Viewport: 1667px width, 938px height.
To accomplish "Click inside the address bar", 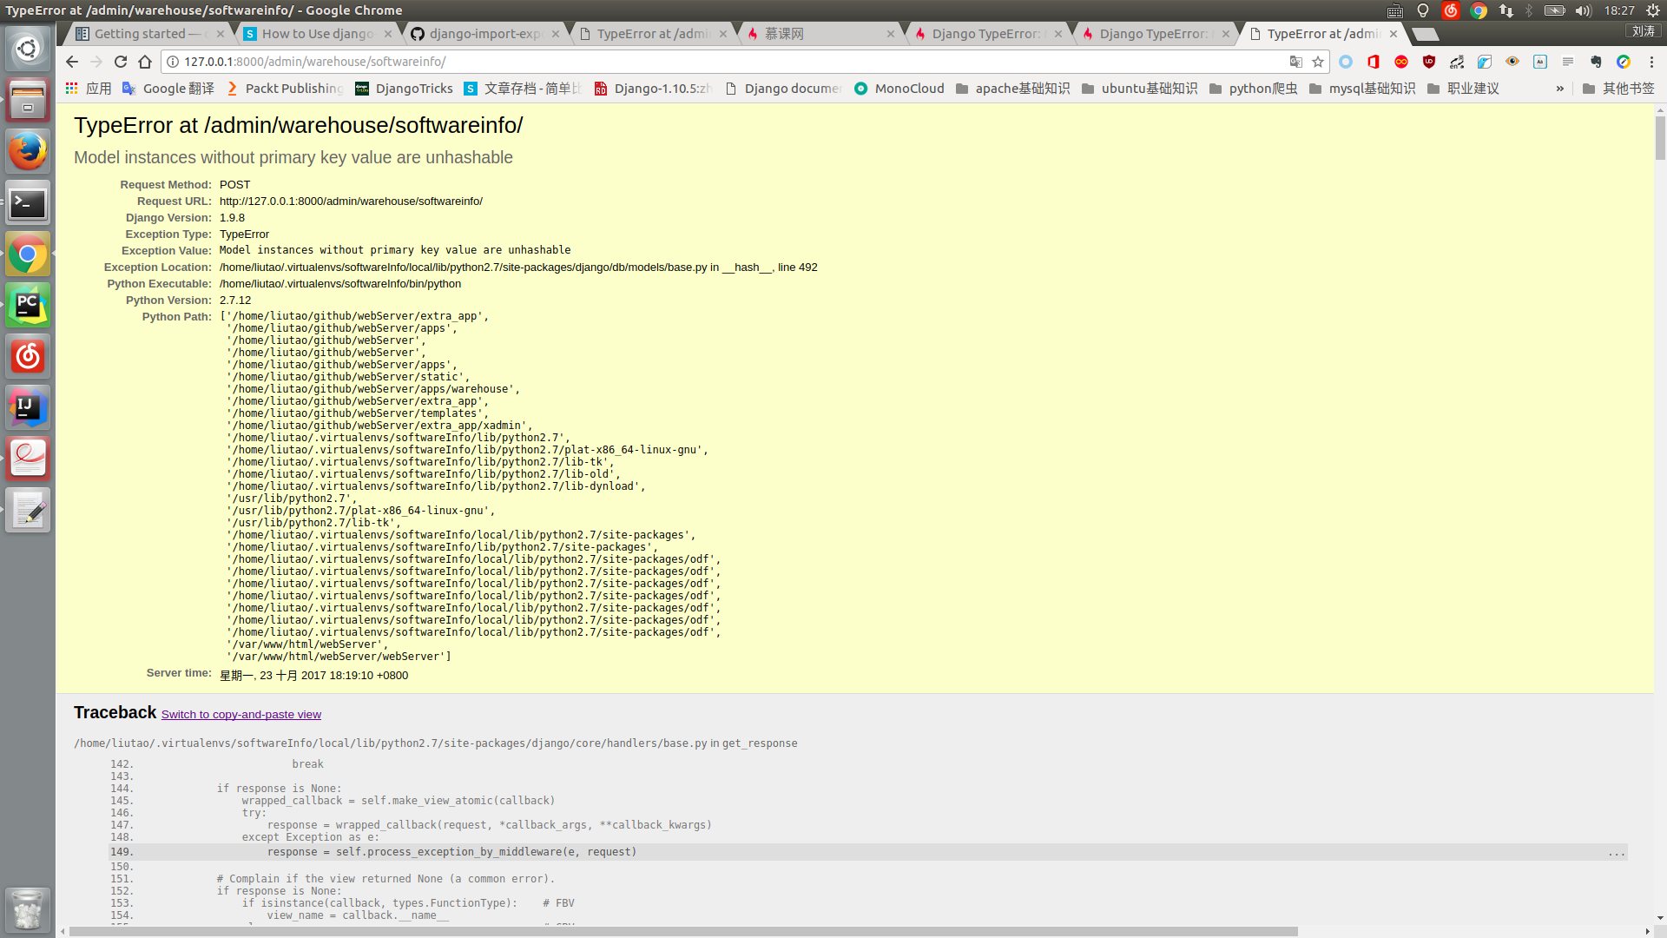I will click(x=608, y=62).
